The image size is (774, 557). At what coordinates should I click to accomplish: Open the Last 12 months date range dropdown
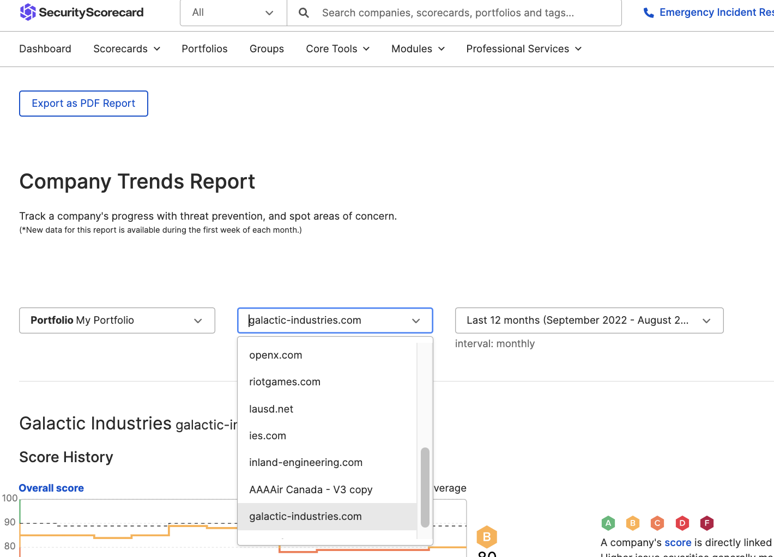pyautogui.click(x=589, y=320)
